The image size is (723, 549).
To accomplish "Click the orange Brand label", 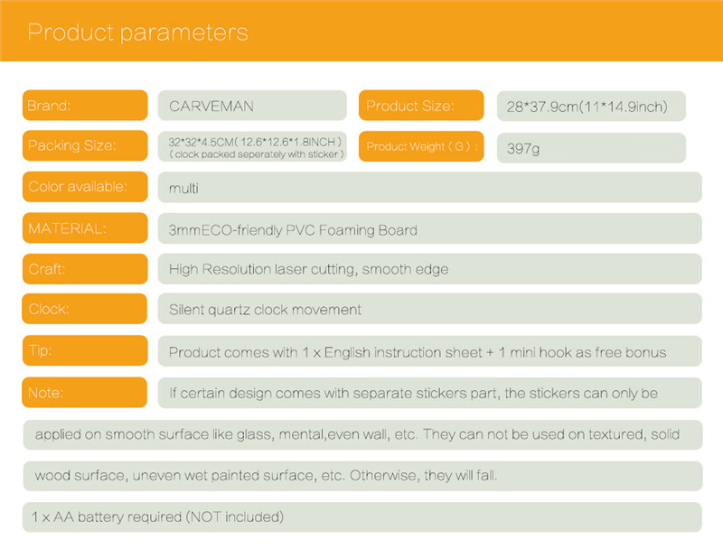I will click(84, 106).
